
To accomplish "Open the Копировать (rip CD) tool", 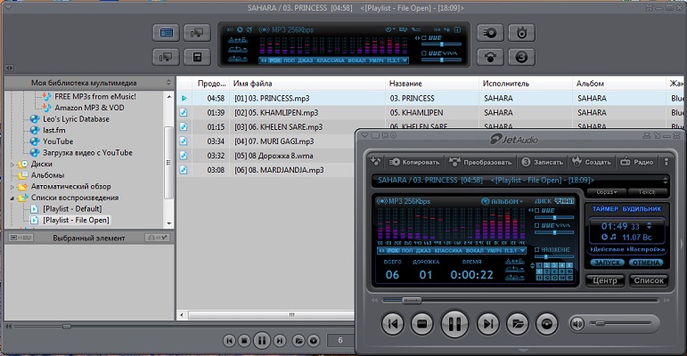I will [414, 162].
